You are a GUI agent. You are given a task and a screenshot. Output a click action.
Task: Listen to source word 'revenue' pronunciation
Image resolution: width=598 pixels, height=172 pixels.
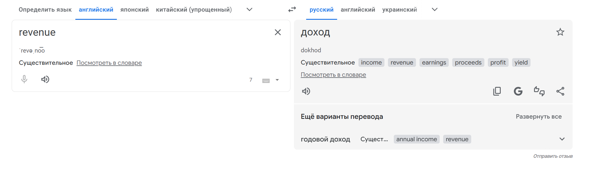click(45, 79)
